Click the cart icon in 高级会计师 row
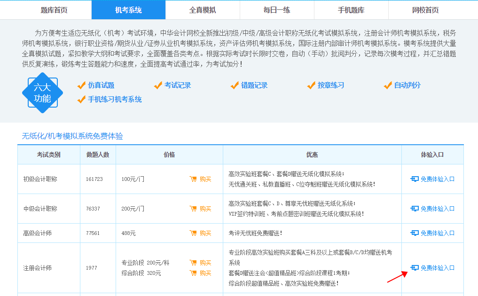Screen dimensions: 478x296 pos(194,233)
